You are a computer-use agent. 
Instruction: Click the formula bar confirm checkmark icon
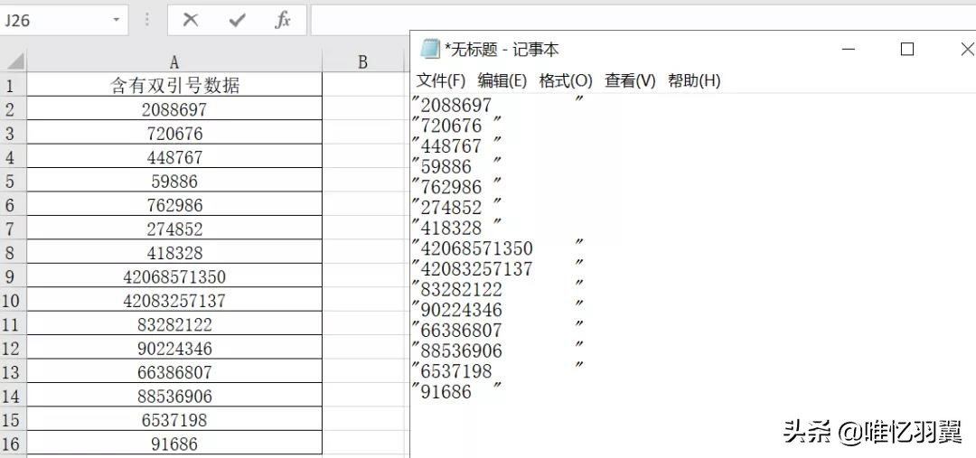click(x=237, y=21)
